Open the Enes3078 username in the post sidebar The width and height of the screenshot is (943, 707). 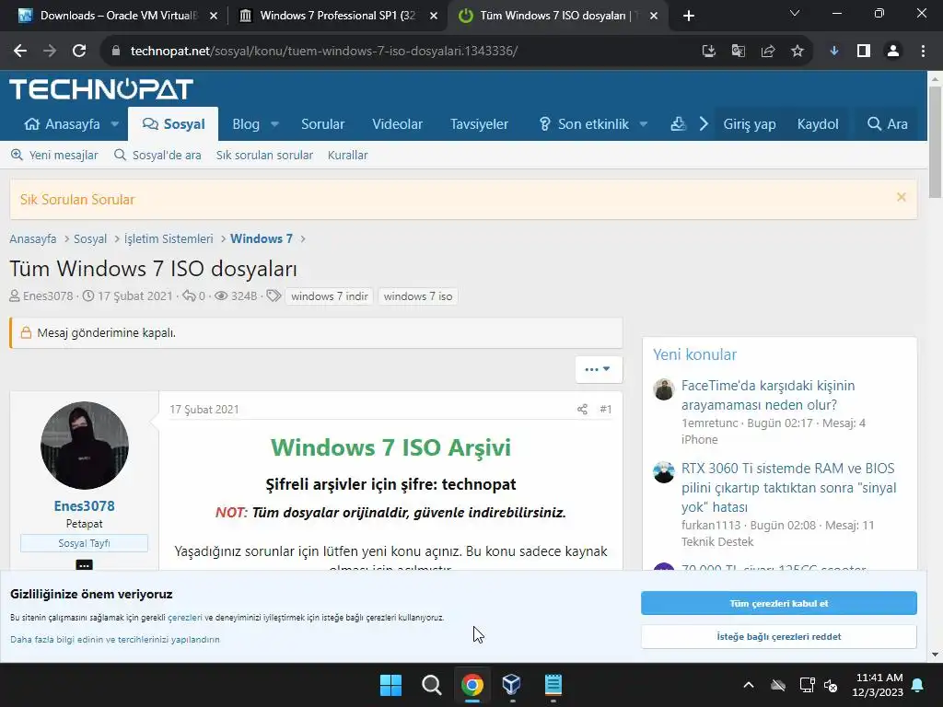pyautogui.click(x=84, y=506)
